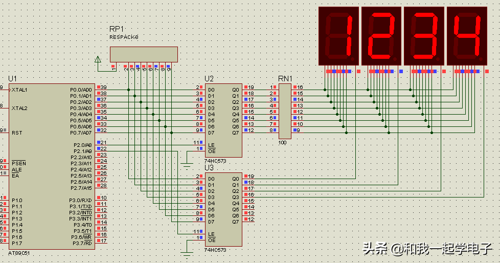
Task: Click pin number 39 on U1
Action: pyautogui.click(x=104, y=87)
